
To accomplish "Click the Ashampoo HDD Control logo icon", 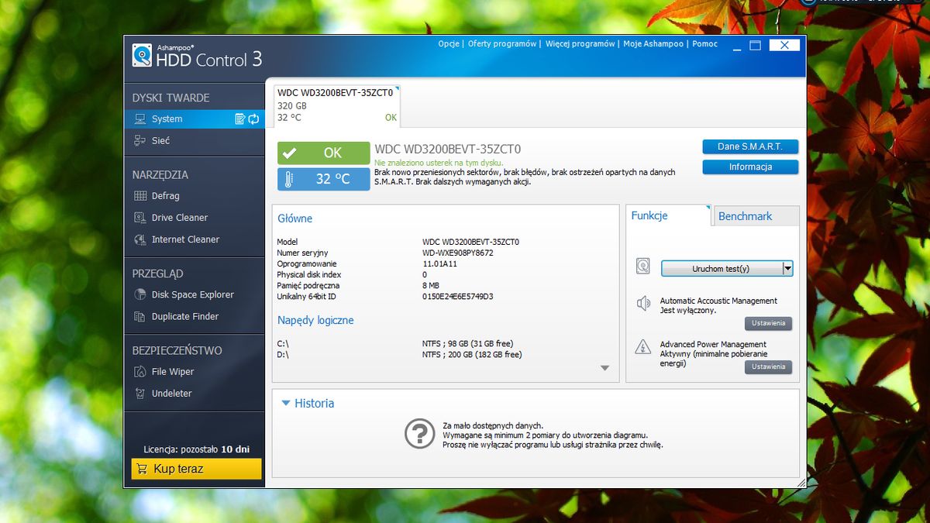I will coord(142,55).
